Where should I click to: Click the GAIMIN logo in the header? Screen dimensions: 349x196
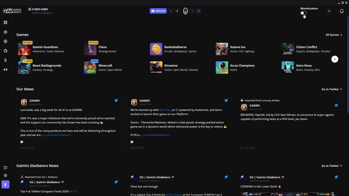pos(12,11)
